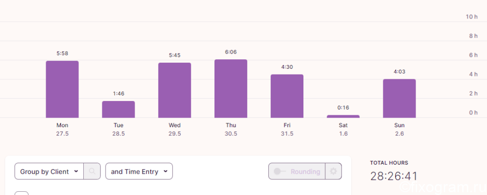Click the small Saturday 0:16 bar
The image size is (487, 195).
click(343, 117)
